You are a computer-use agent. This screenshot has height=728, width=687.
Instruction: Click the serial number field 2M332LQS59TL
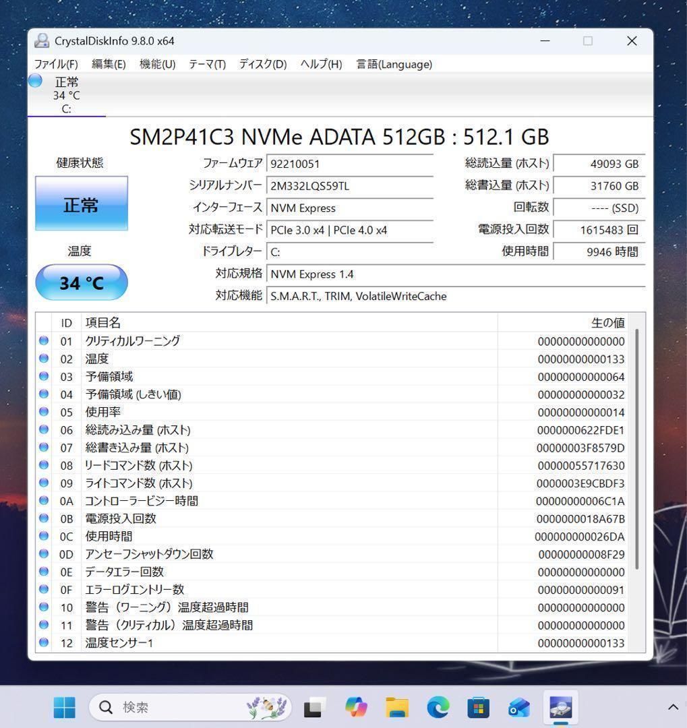pos(350,186)
